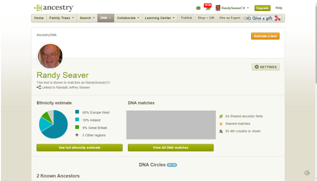
Task: Click the feedback tag icon in the page's bottom corner
Action: click(307, 173)
